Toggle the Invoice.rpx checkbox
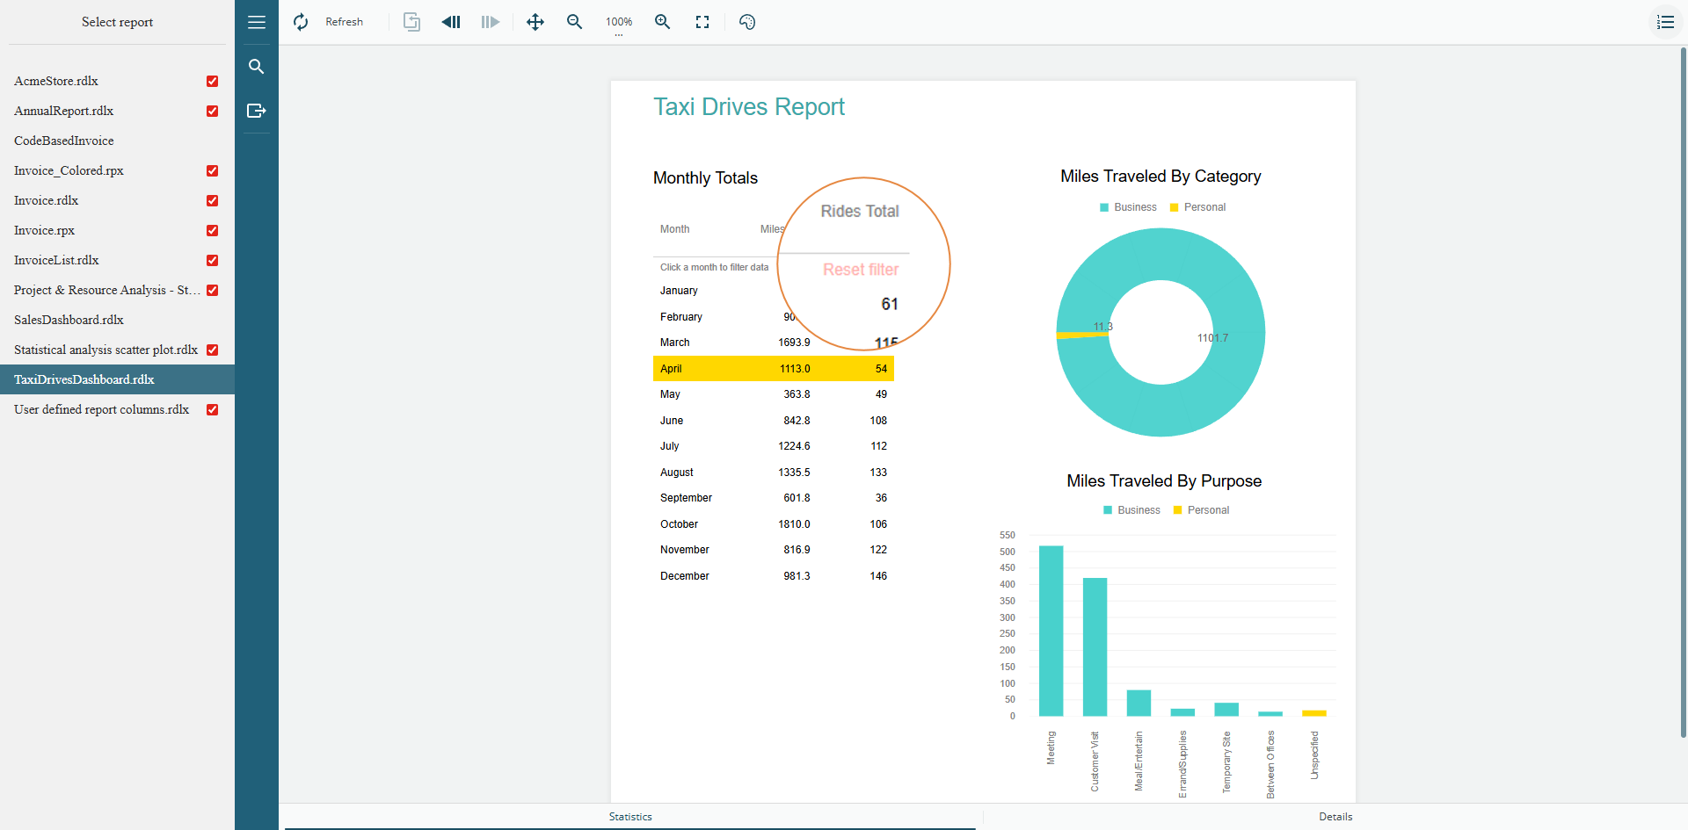 point(212,230)
